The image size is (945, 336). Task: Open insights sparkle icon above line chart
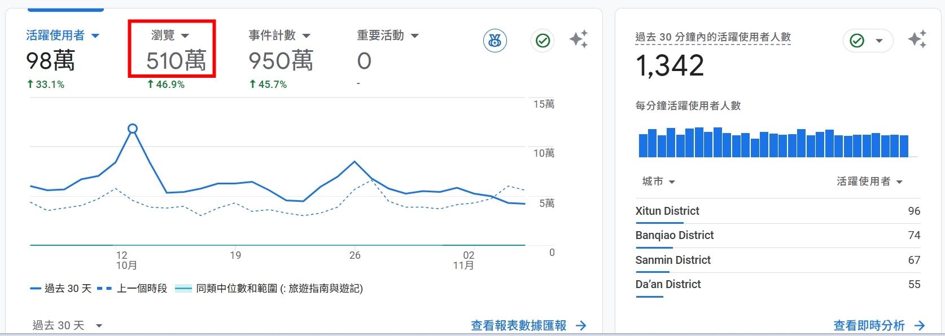click(579, 39)
